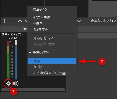Select 音量をロック from the context menu
This screenshot has height=99, width=117.
[x=52, y=9]
